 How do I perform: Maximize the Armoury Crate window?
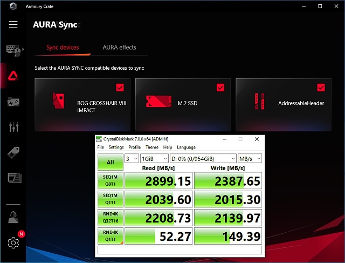tap(320, 6)
